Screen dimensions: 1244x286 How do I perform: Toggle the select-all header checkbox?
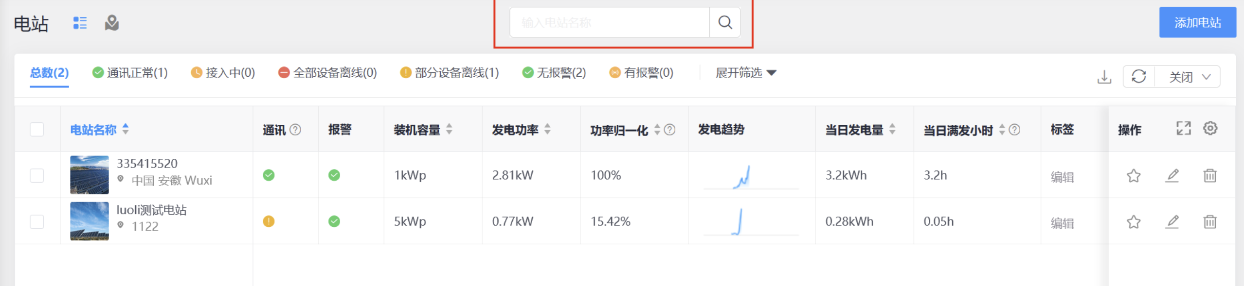coord(37,129)
